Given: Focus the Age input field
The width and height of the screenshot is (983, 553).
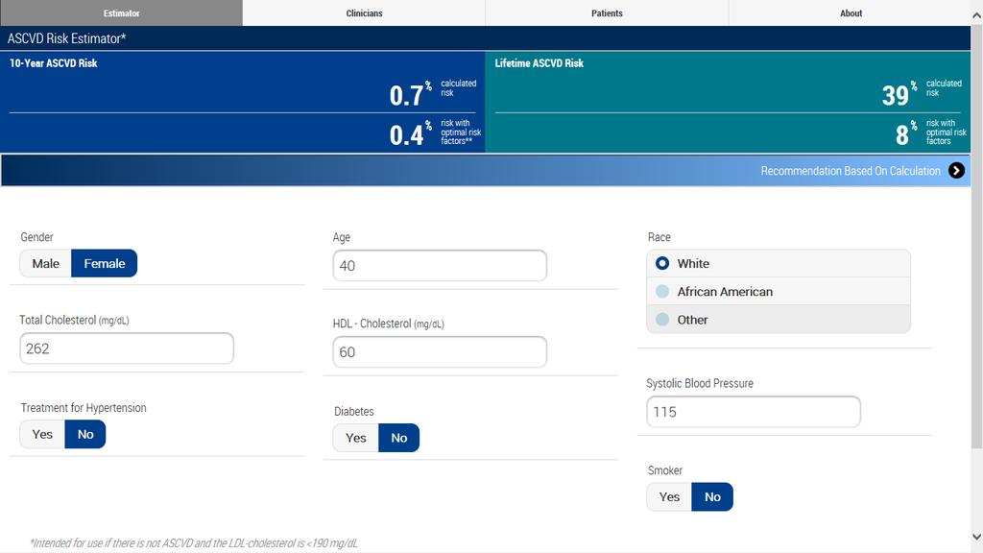Looking at the screenshot, I should click(x=440, y=265).
